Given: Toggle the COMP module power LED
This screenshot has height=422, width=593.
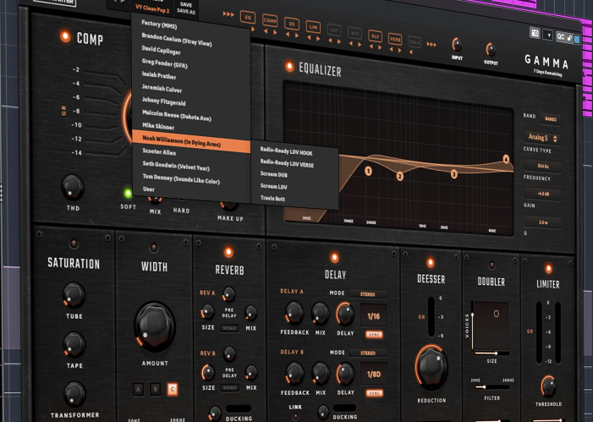Looking at the screenshot, I should coord(65,36).
